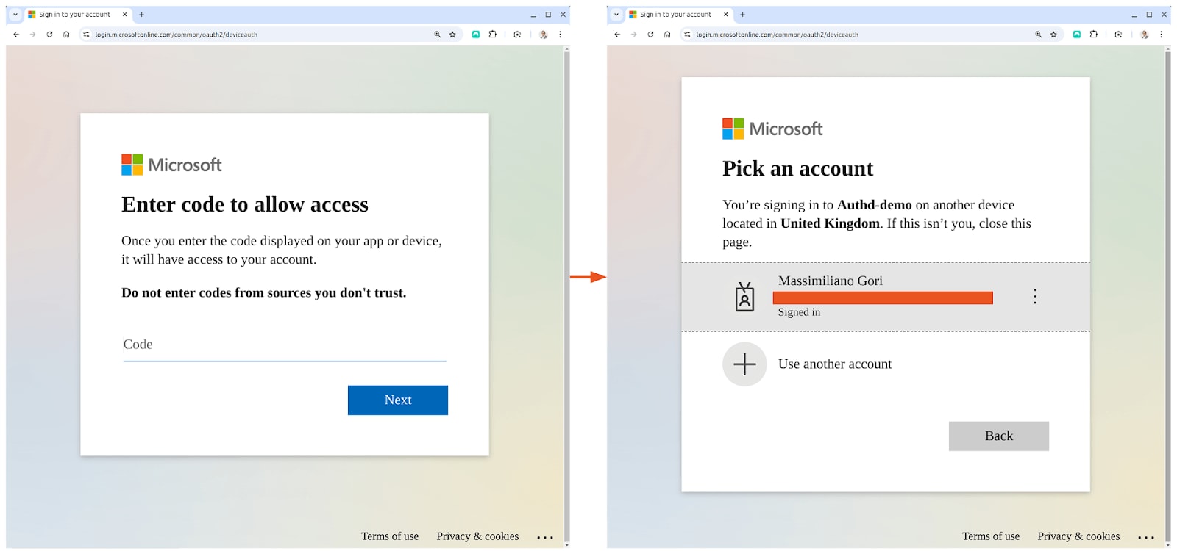Close the 'Sign in to your account' tab in the left window
The width and height of the screenshot is (1177, 551).
tap(124, 15)
